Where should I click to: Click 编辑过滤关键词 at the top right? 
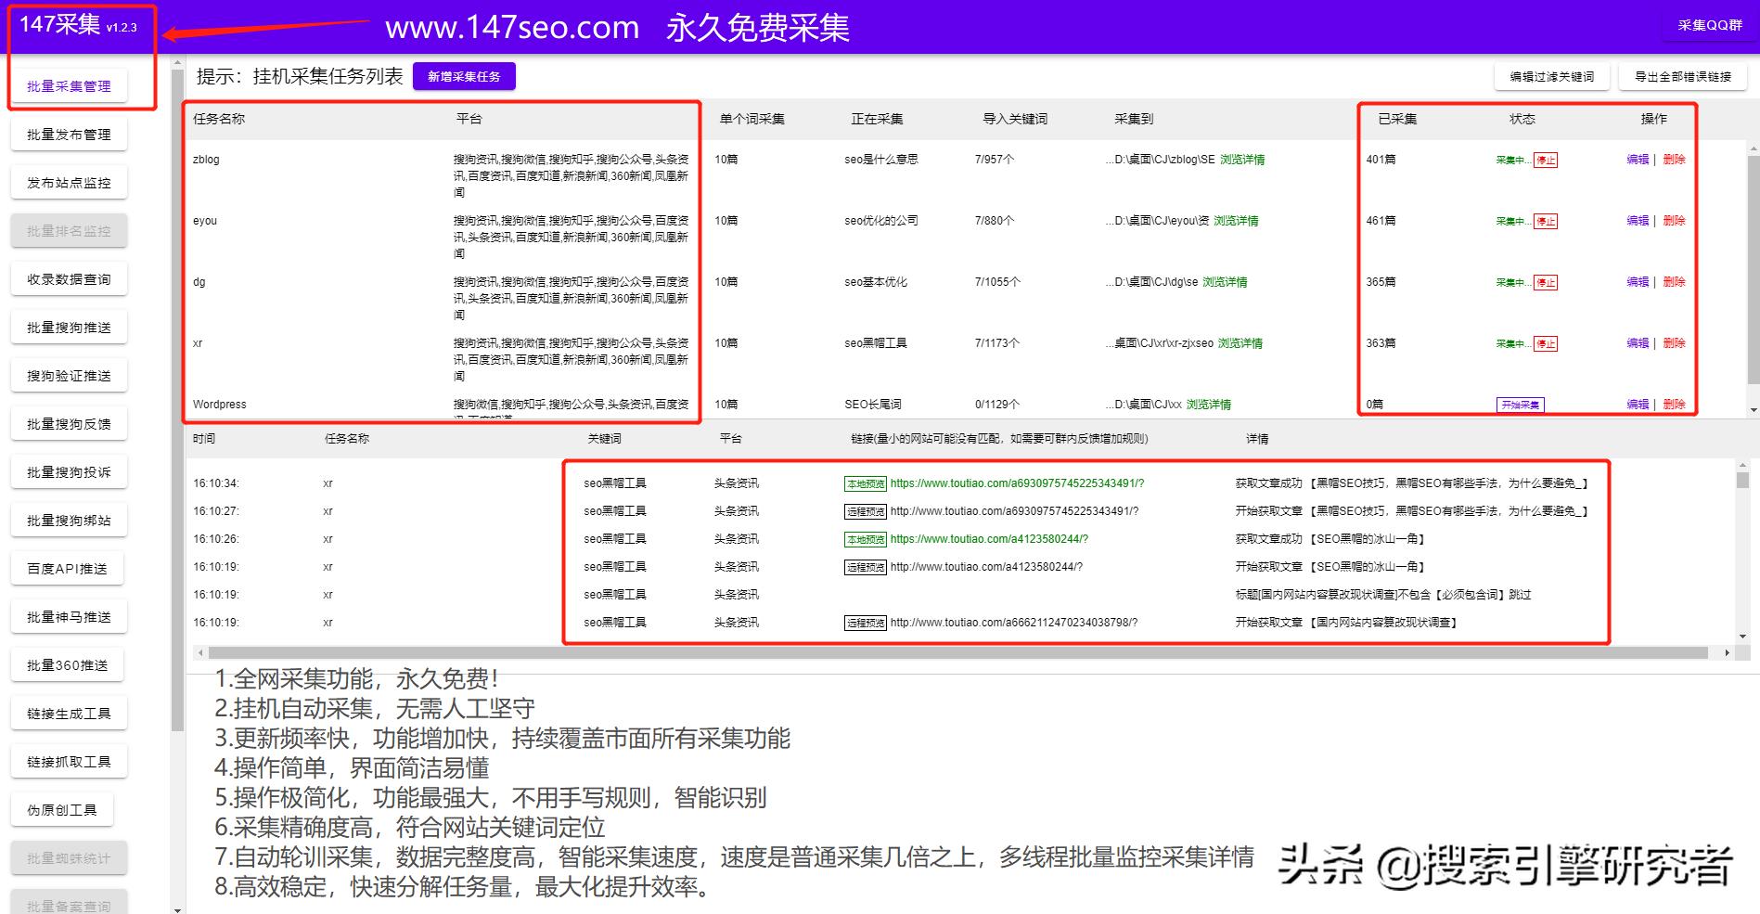tap(1551, 77)
